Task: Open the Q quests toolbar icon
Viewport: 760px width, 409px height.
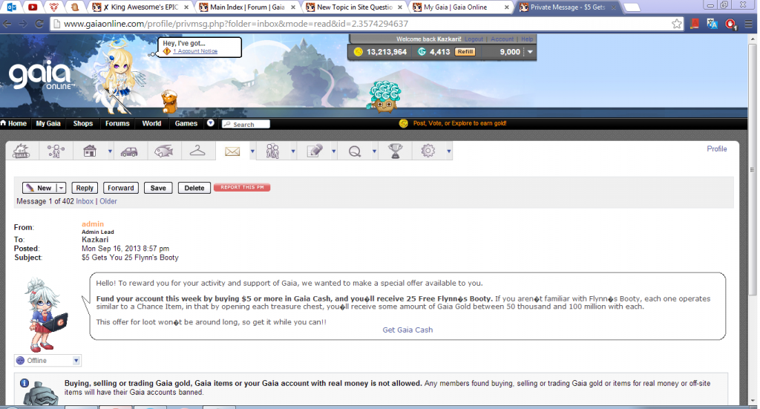Action: (x=355, y=151)
